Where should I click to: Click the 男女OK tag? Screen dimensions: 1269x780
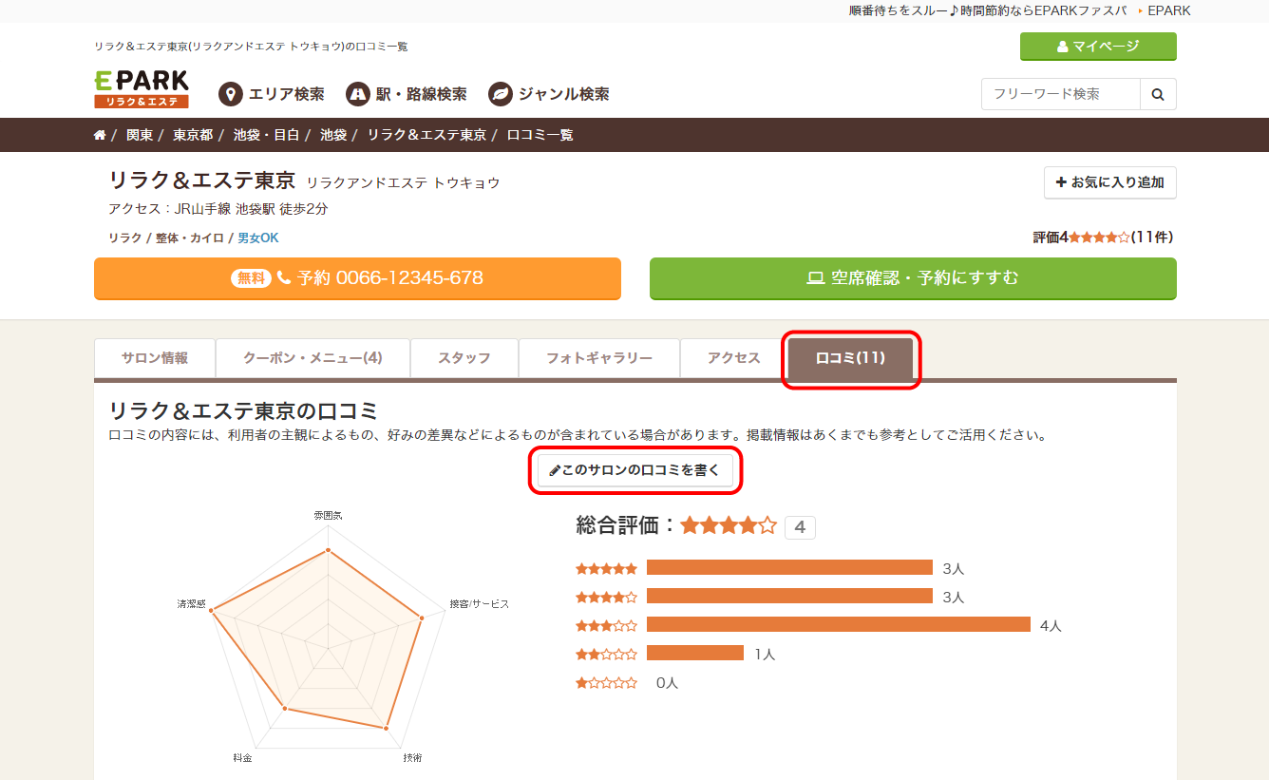[258, 238]
